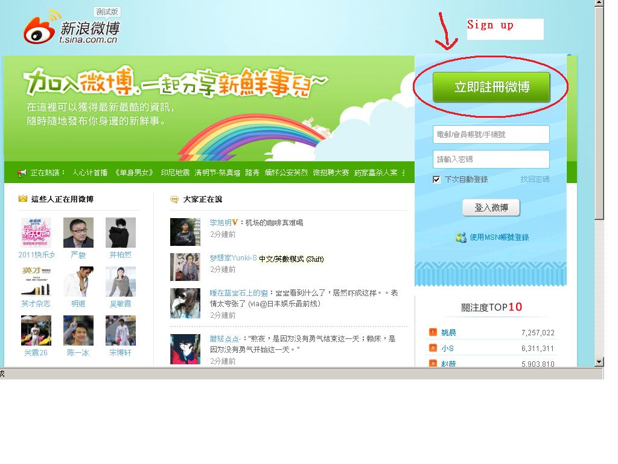
Task: Click the 明道 avatar thumbnail
Action: (78, 282)
